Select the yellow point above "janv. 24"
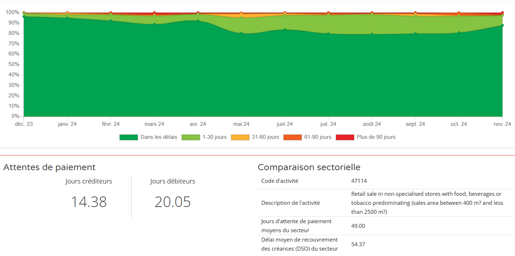 (x=67, y=13)
